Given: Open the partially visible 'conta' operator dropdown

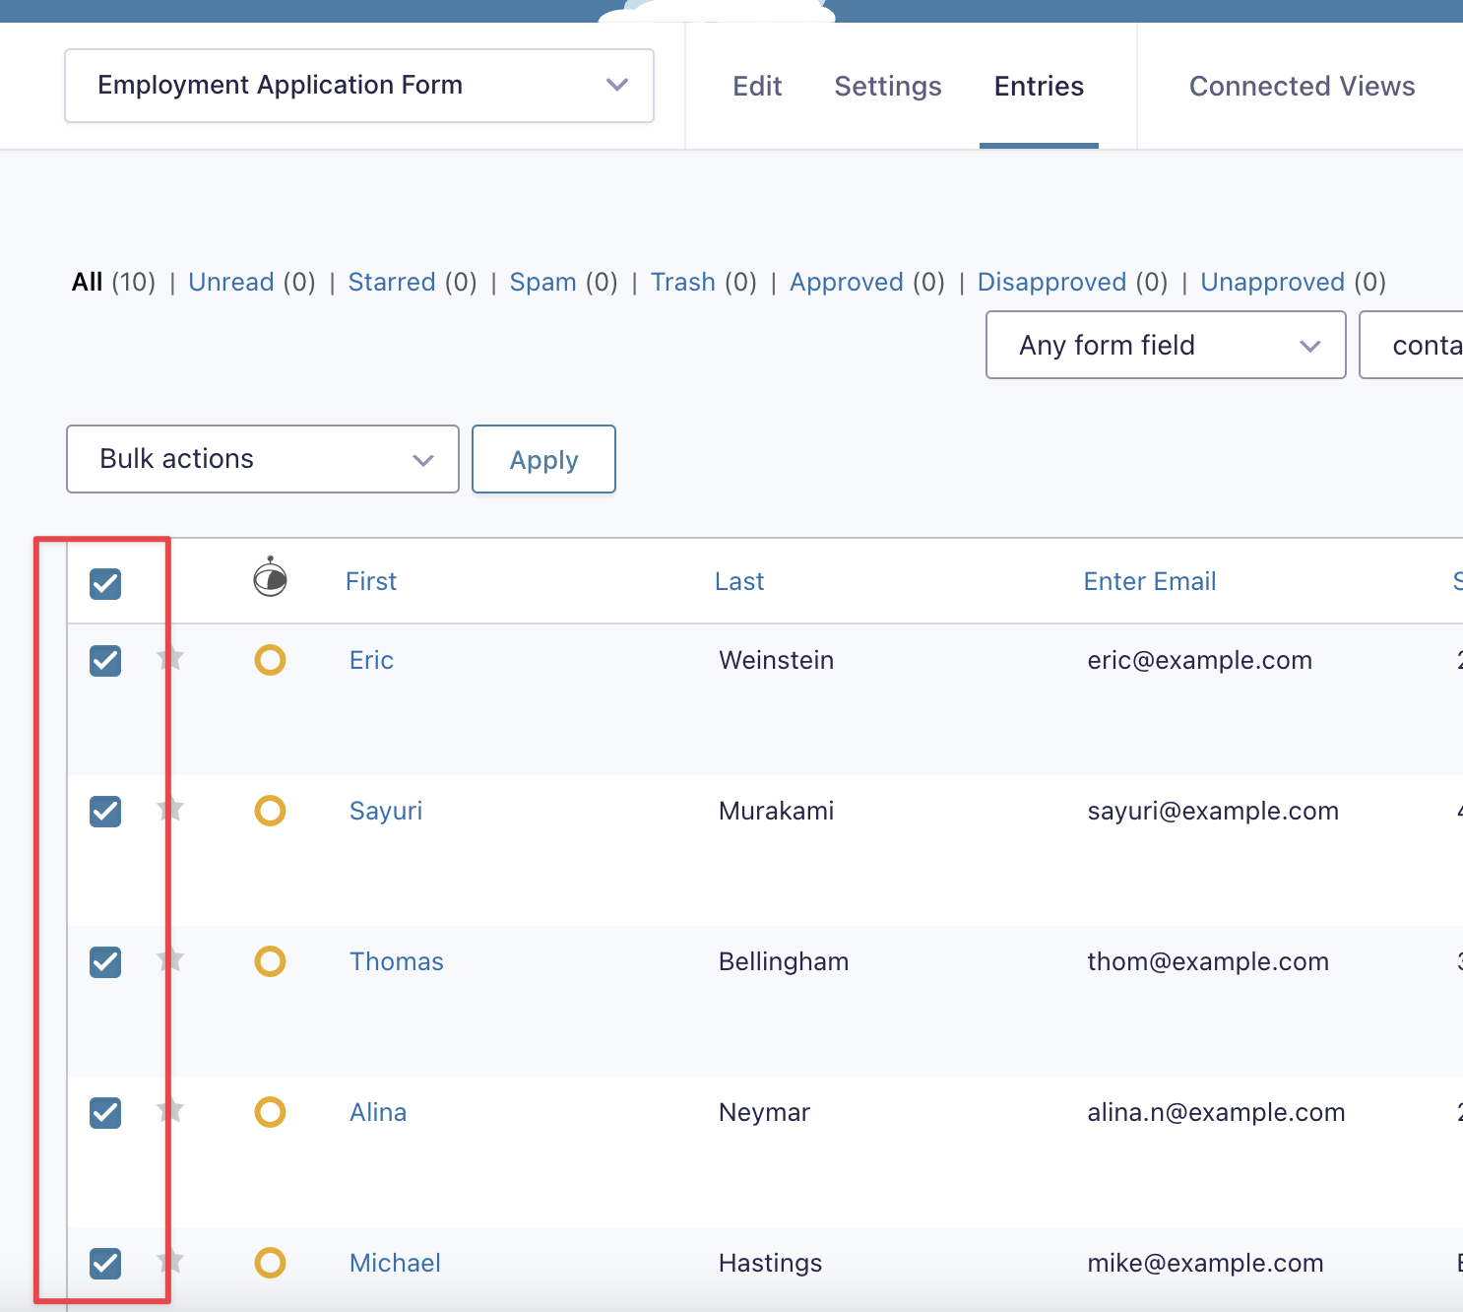Looking at the screenshot, I should (1411, 345).
